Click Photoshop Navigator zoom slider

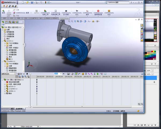tap(148, 45)
